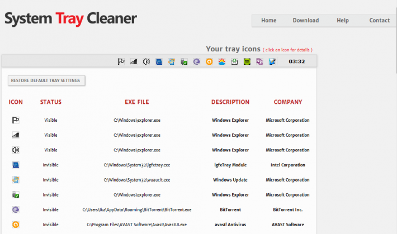Viewport: 397px width, 234px height.
Task: Open the Download navigation item
Action: 306,21
